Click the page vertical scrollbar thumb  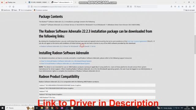[195, 45]
